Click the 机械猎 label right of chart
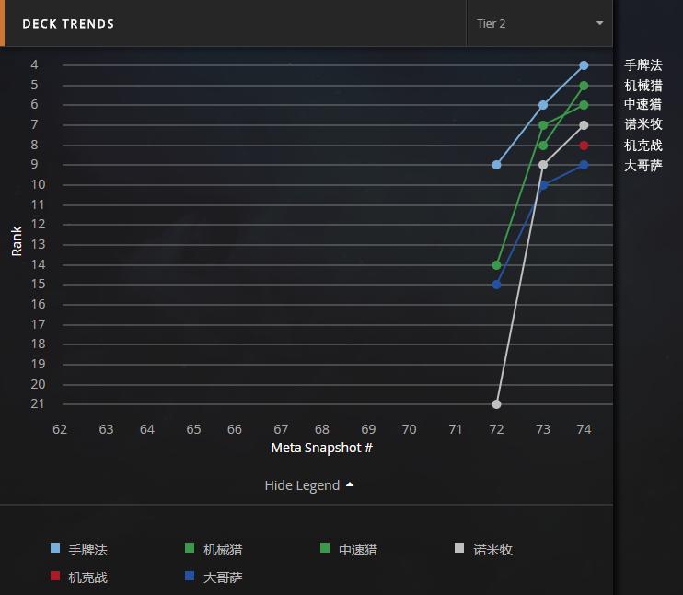 (643, 86)
